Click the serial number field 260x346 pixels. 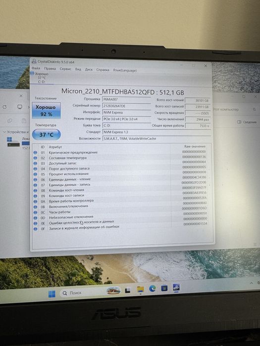(127, 106)
